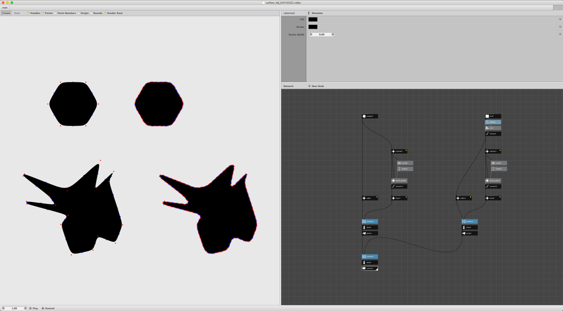Select the soften node fed by polygon2
The height and width of the screenshot is (311, 563).
click(370, 198)
